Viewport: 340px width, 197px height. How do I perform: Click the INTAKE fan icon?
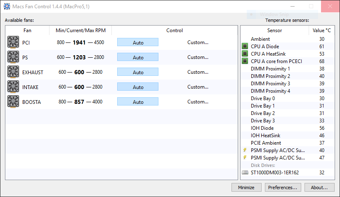13,87
